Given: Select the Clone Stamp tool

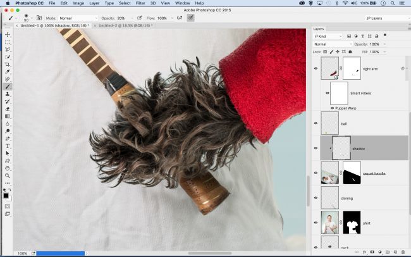Looking at the screenshot, I should click(8, 94).
